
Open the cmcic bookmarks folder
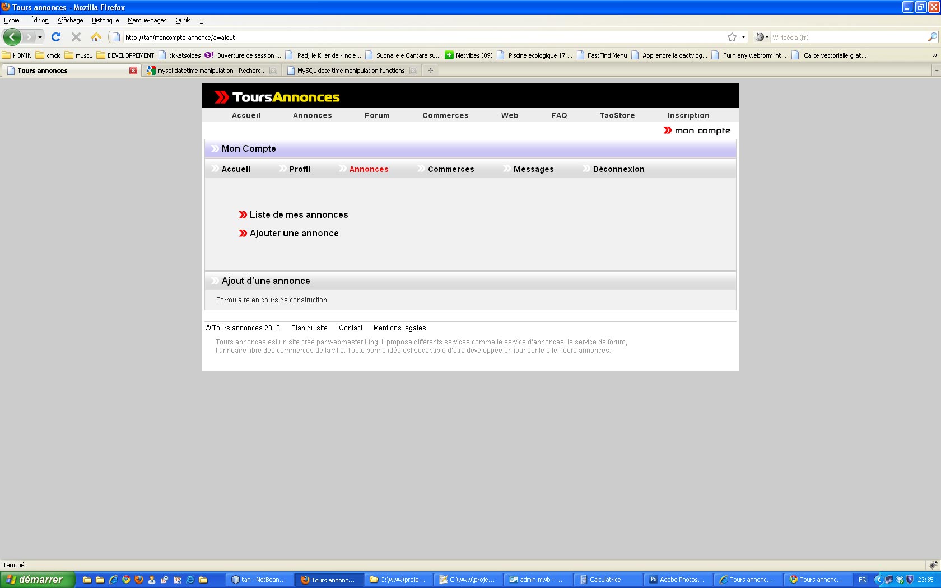[48, 55]
